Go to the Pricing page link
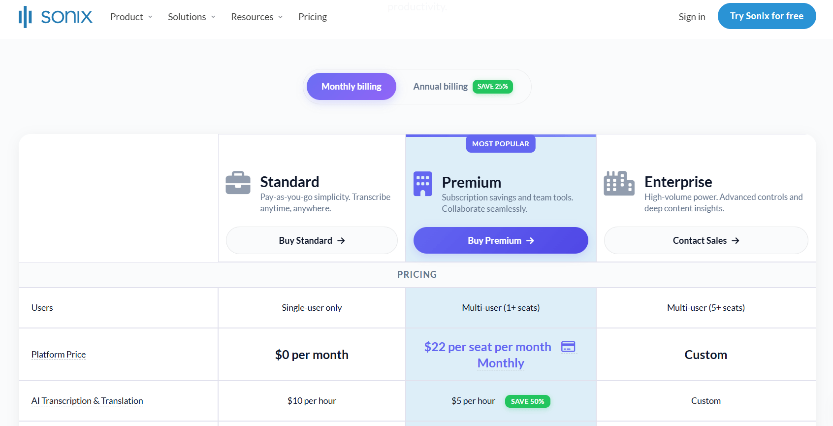Viewport: 833px width, 426px height. click(x=313, y=17)
